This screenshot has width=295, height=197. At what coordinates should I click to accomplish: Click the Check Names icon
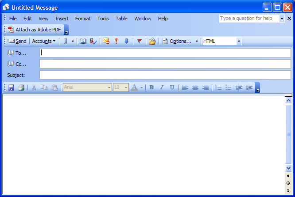[93, 41]
